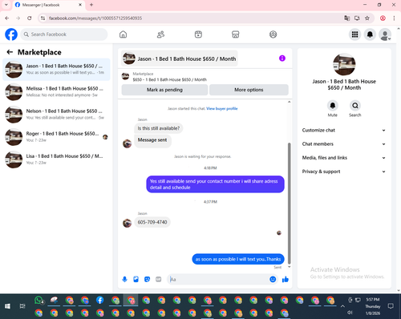
Task: Open Melissa conversation in chat list
Action: coord(56,92)
